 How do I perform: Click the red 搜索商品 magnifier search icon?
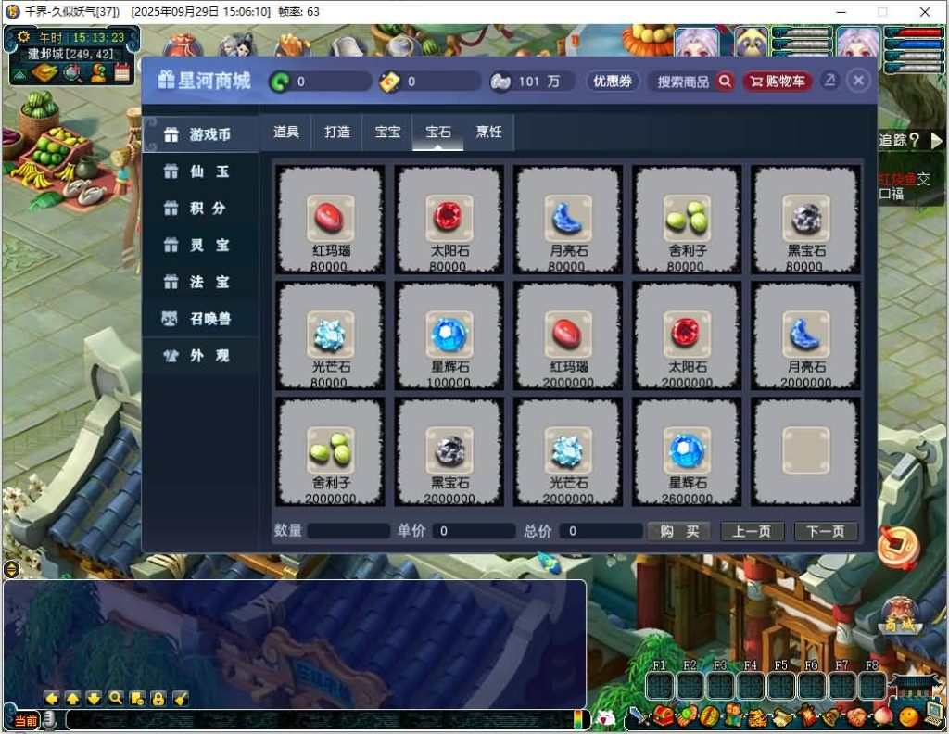[724, 82]
